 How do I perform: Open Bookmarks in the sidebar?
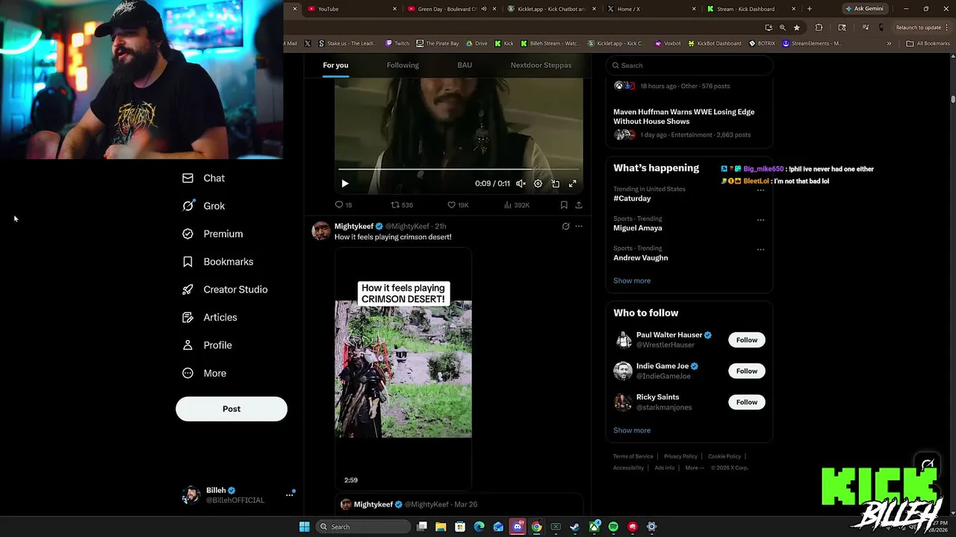point(217,262)
